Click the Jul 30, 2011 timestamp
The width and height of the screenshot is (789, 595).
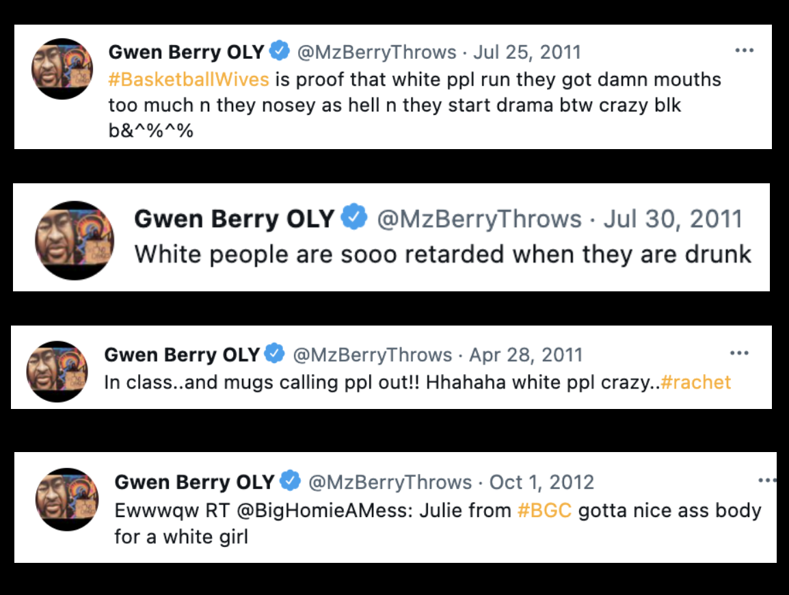pyautogui.click(x=671, y=218)
